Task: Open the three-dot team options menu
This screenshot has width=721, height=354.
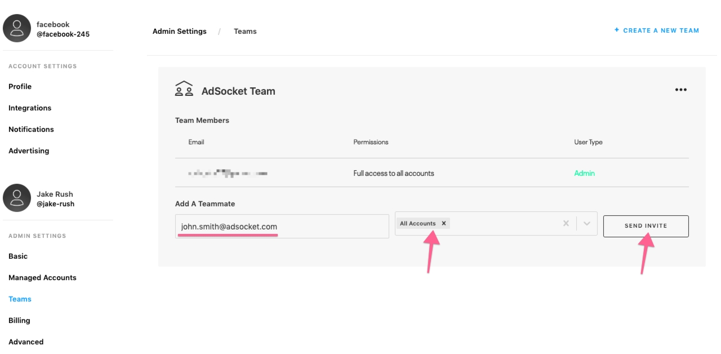Action: coord(680,90)
